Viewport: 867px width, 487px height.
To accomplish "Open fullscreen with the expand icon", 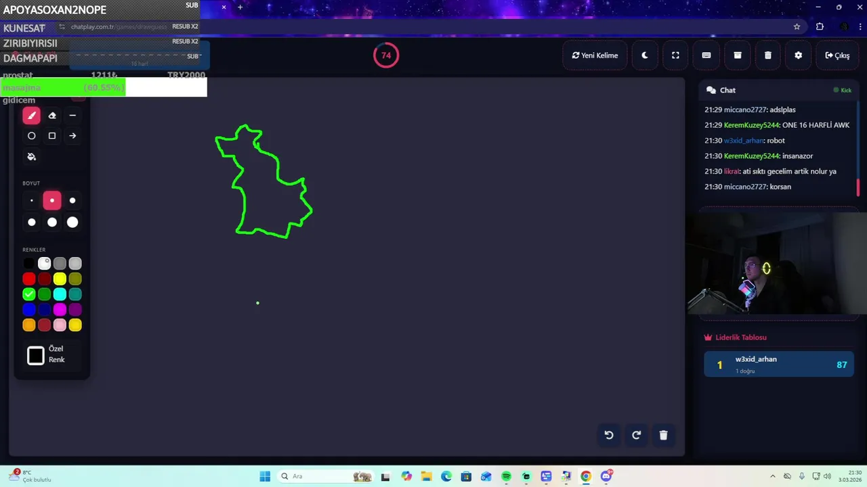I will tap(675, 55).
